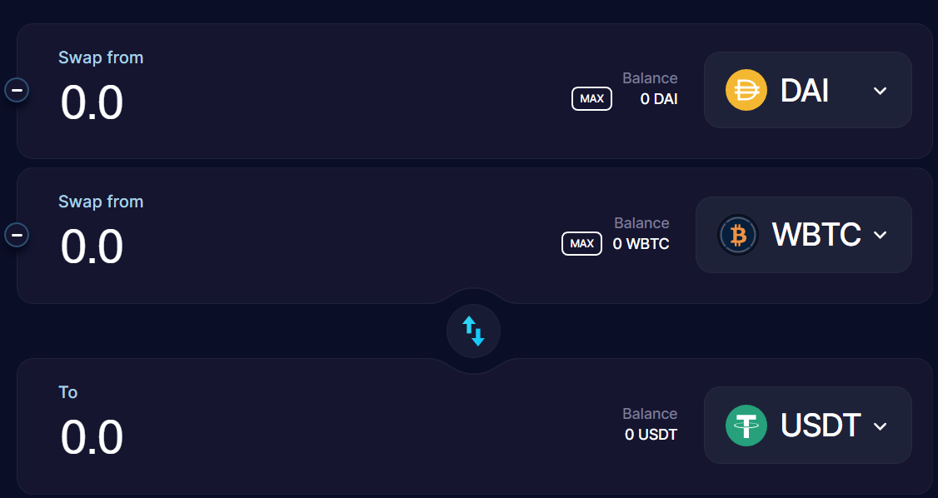Screen dimensions: 938x498
Task: Click the WBTC Bitcoin logo
Action: [737, 235]
